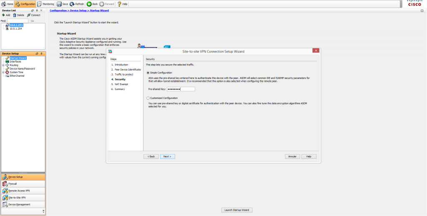Image resolution: width=427 pixels, height=216 pixels.
Task: Select the Simple Configuration radio button
Action: click(148, 73)
